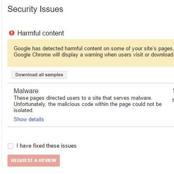
Task: Click the Harmful content section title
Action: point(40,33)
